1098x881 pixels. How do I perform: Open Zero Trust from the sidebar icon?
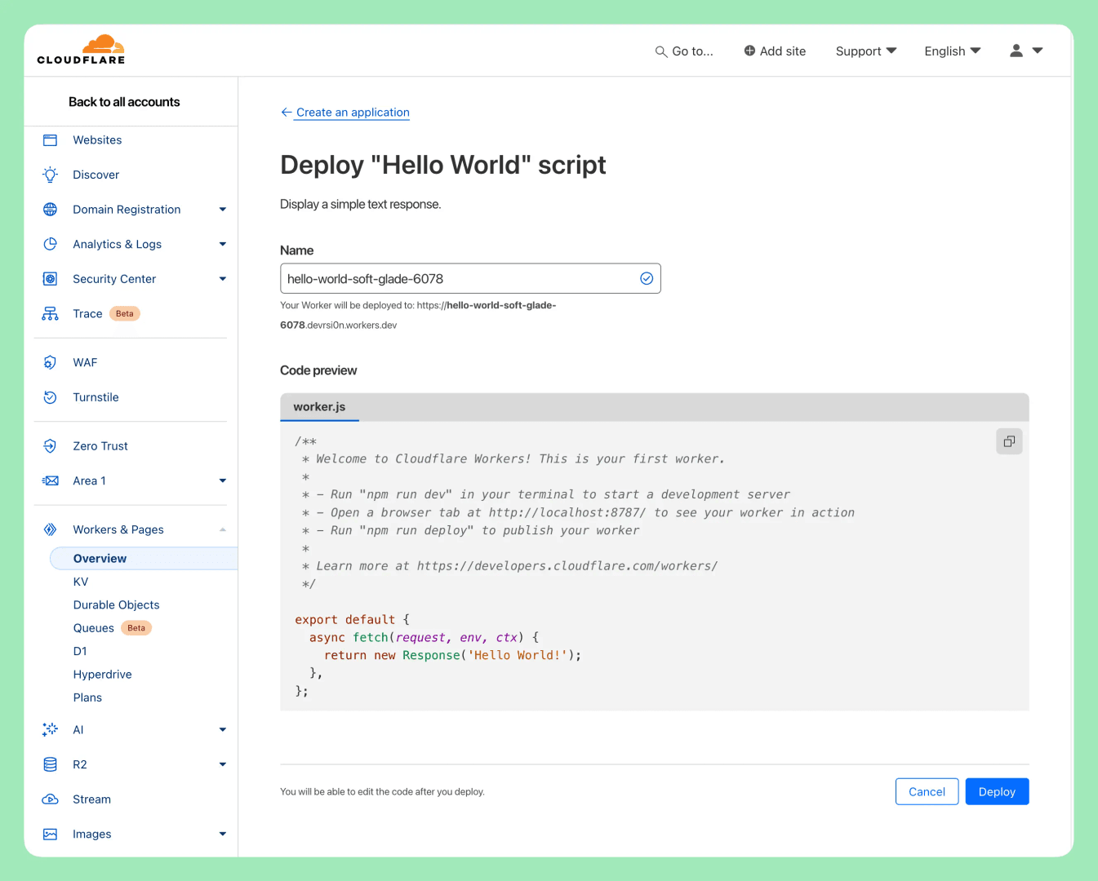point(50,445)
